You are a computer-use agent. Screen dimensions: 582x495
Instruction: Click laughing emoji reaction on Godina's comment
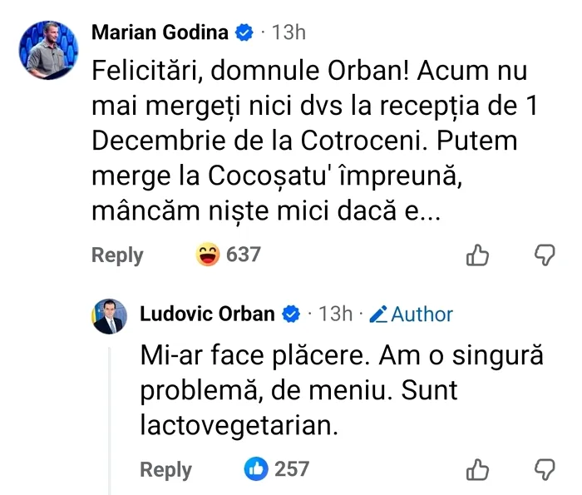click(207, 255)
